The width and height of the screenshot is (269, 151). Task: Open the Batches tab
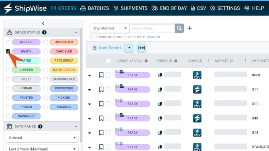point(94,8)
